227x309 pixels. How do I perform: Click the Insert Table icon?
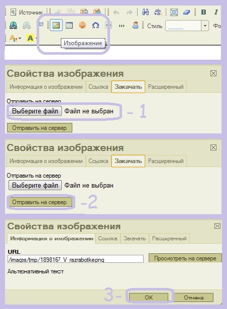click(x=69, y=26)
